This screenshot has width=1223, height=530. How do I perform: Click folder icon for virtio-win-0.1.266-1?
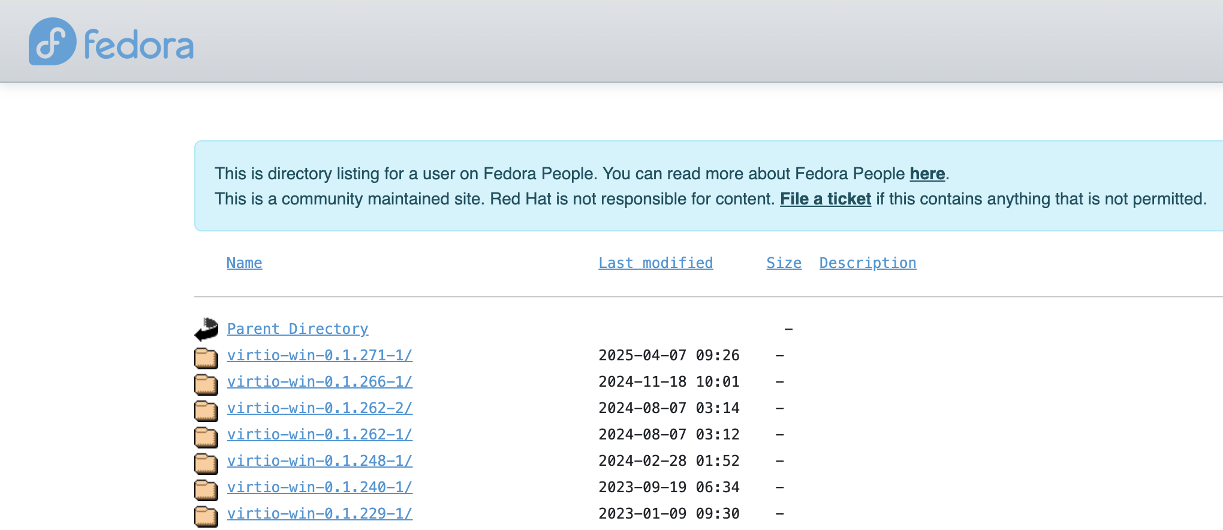pyautogui.click(x=206, y=384)
